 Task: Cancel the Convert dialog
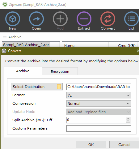pos(124,145)
